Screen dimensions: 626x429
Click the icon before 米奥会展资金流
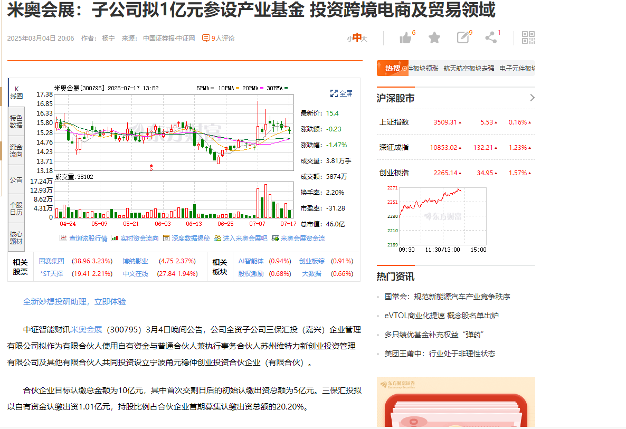[274, 238]
